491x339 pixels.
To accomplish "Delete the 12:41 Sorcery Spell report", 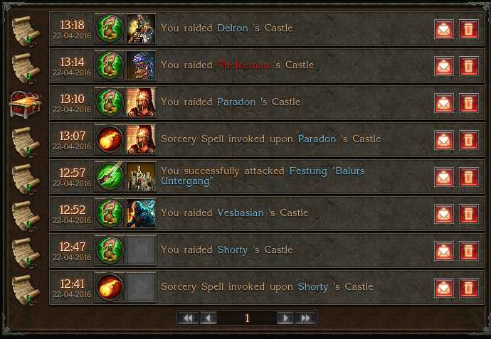I will (x=468, y=288).
